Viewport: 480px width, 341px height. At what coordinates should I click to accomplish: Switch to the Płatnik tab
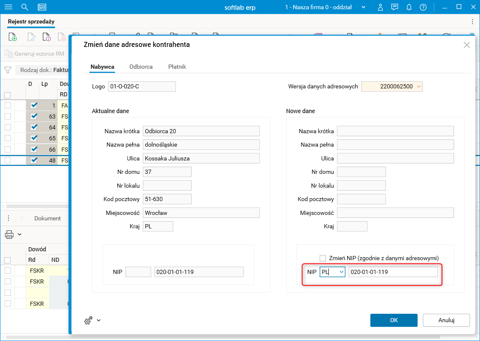click(x=177, y=67)
